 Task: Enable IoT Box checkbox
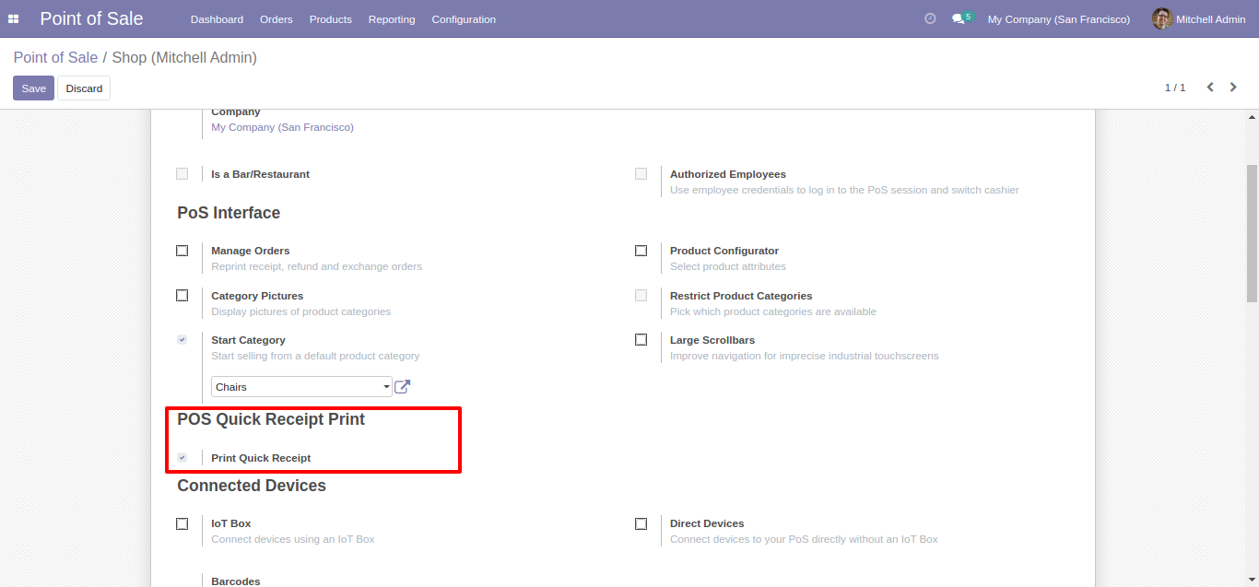point(182,523)
